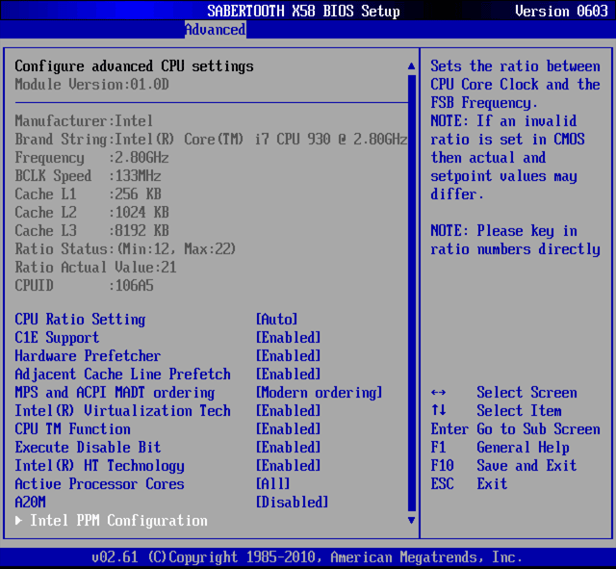This screenshot has height=569, width=616.
Task: Click Cache L3 :8192 KB line
Action: tap(92, 231)
